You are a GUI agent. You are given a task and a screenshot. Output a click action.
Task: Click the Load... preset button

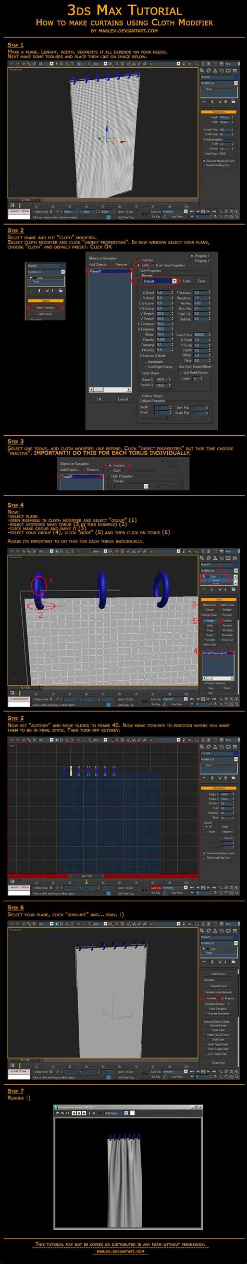click(x=187, y=281)
